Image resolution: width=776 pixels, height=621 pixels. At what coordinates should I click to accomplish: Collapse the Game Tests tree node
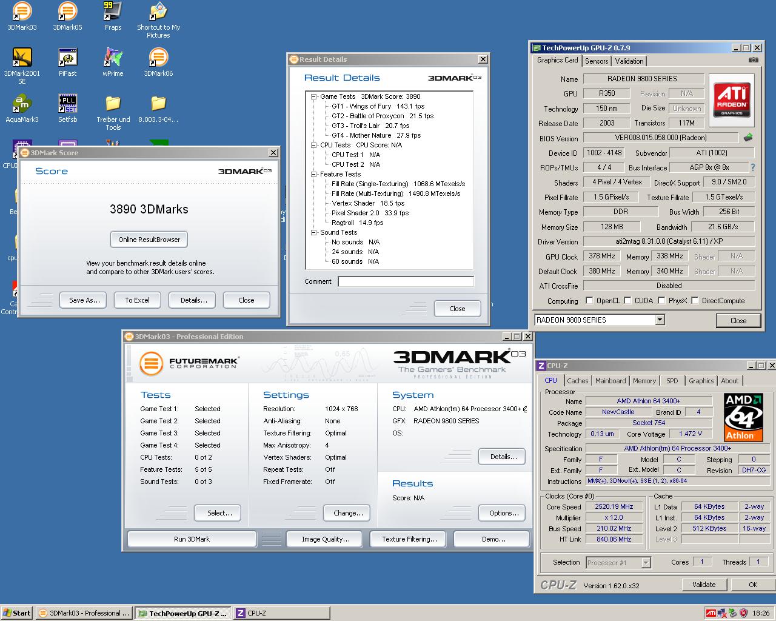pyautogui.click(x=314, y=96)
